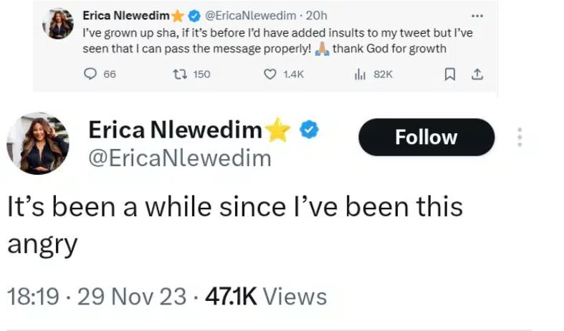Open the bold Erica Nlewedim name in lower tweet
Image resolution: width=564 pixels, height=331 pixels.
click(175, 130)
